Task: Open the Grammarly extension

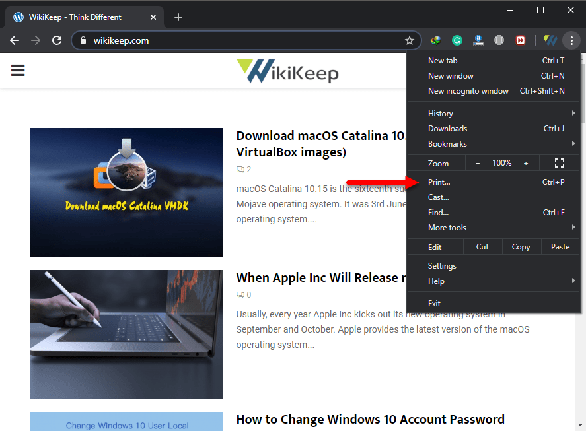Action: (457, 40)
